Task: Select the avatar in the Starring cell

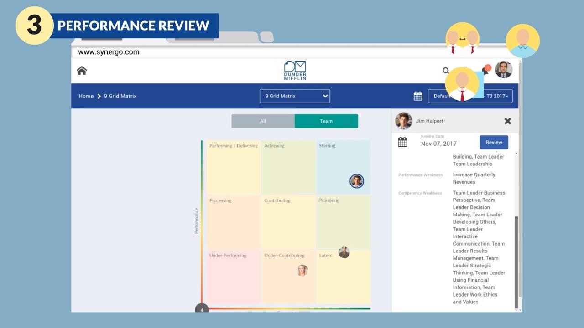Action: coord(357,181)
